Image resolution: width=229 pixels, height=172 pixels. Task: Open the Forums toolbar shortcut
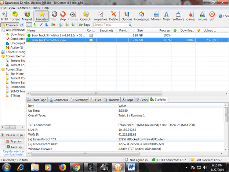pos(202,16)
